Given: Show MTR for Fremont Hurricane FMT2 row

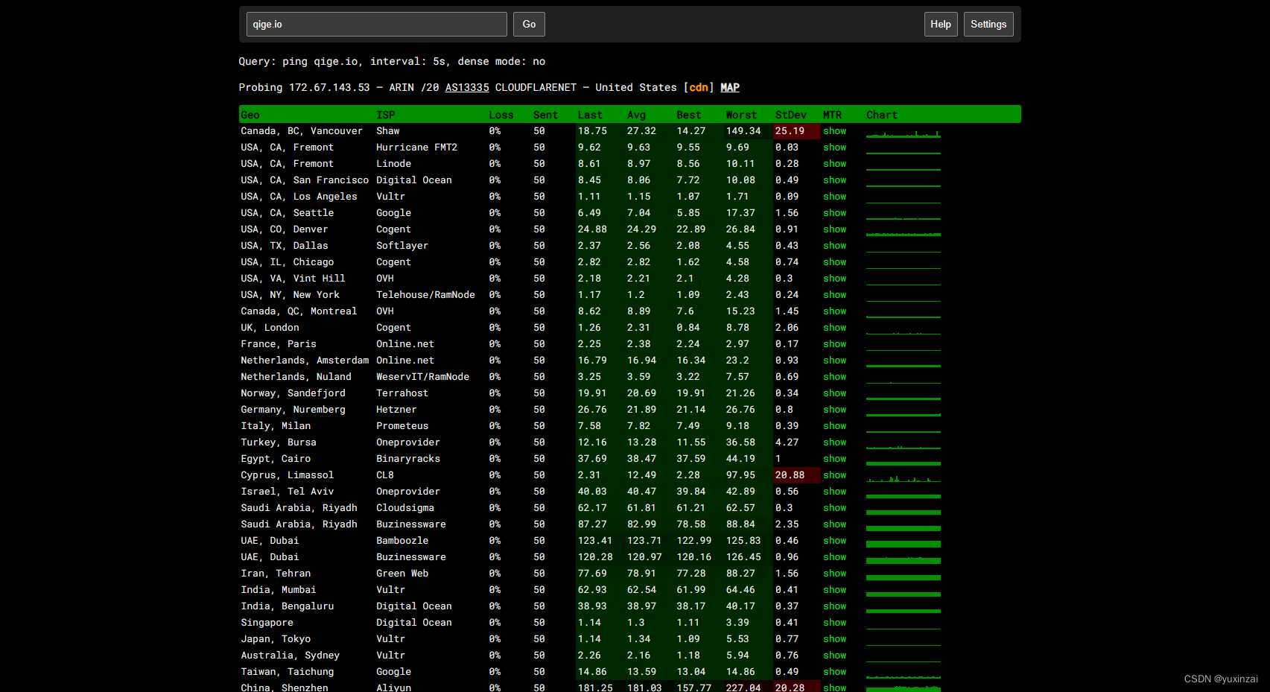Looking at the screenshot, I should tap(835, 147).
